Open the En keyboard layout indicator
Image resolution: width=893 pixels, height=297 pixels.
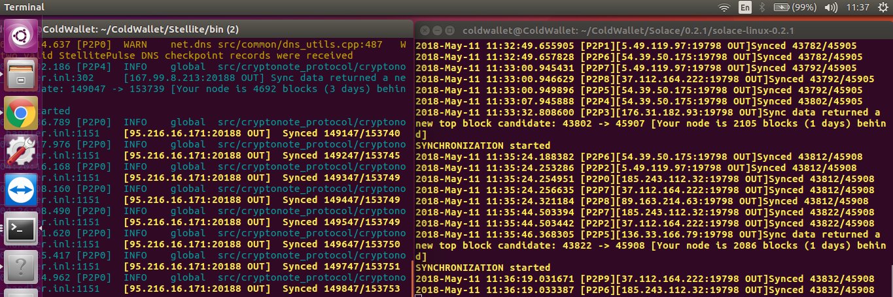(x=744, y=7)
